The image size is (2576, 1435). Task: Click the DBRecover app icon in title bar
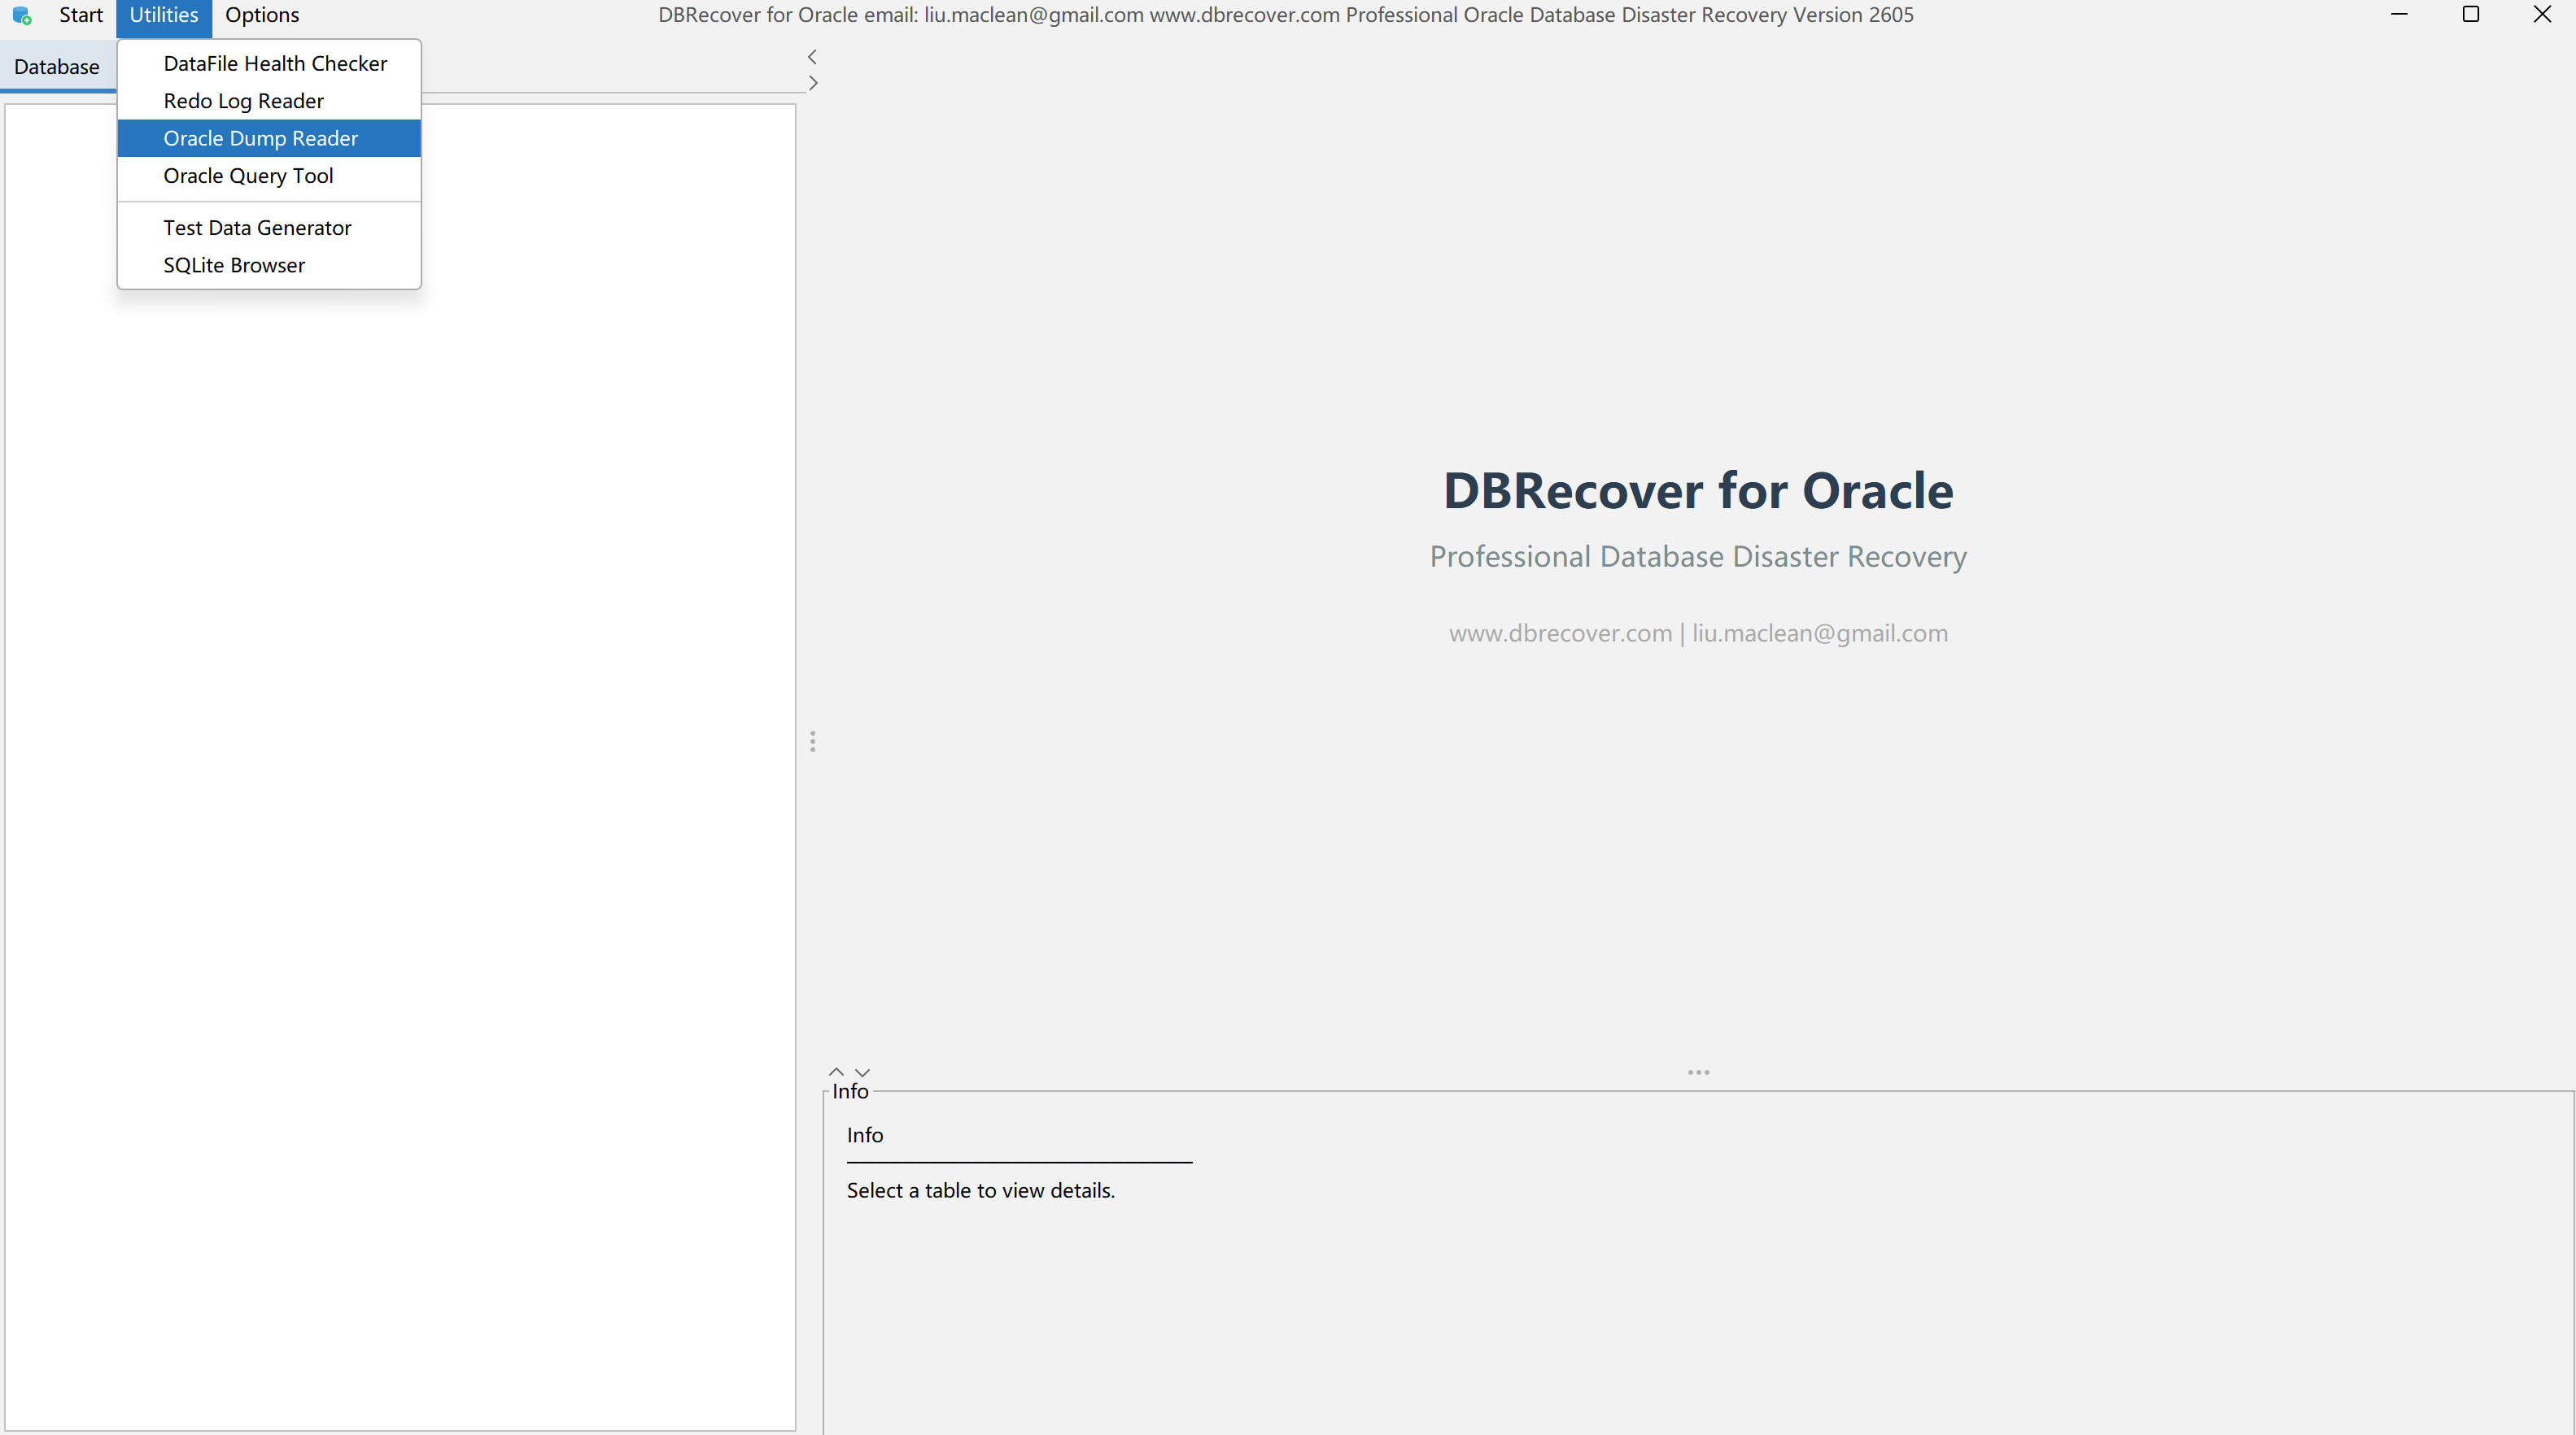pos(22,16)
